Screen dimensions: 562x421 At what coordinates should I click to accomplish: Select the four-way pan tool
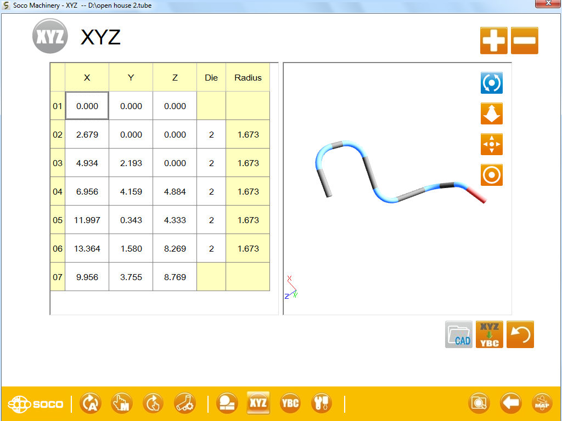tap(491, 145)
